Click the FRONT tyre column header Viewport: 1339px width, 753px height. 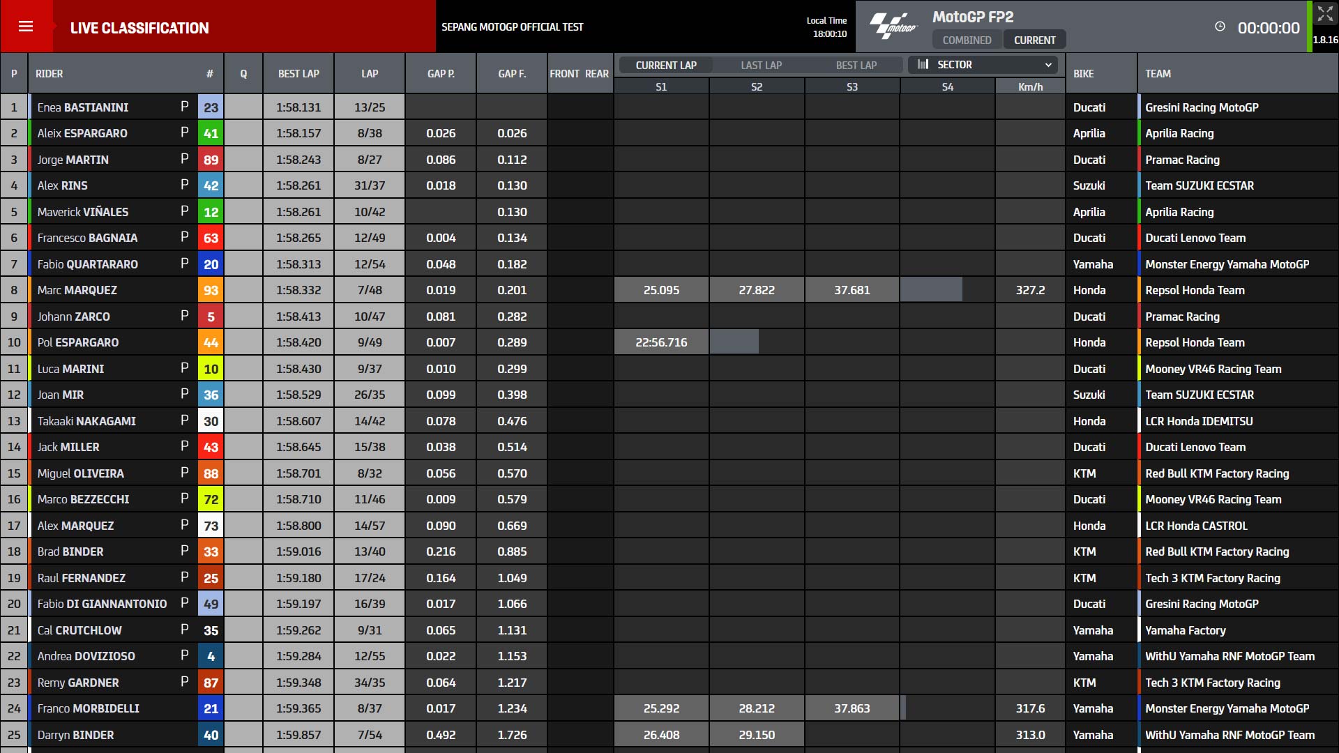click(564, 73)
